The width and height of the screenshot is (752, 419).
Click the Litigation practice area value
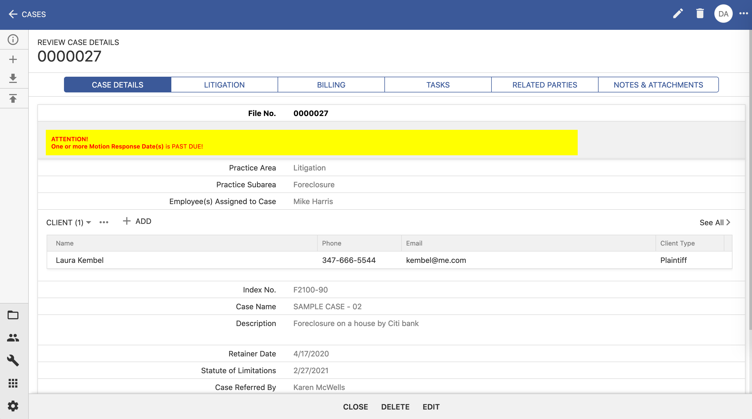coord(309,168)
